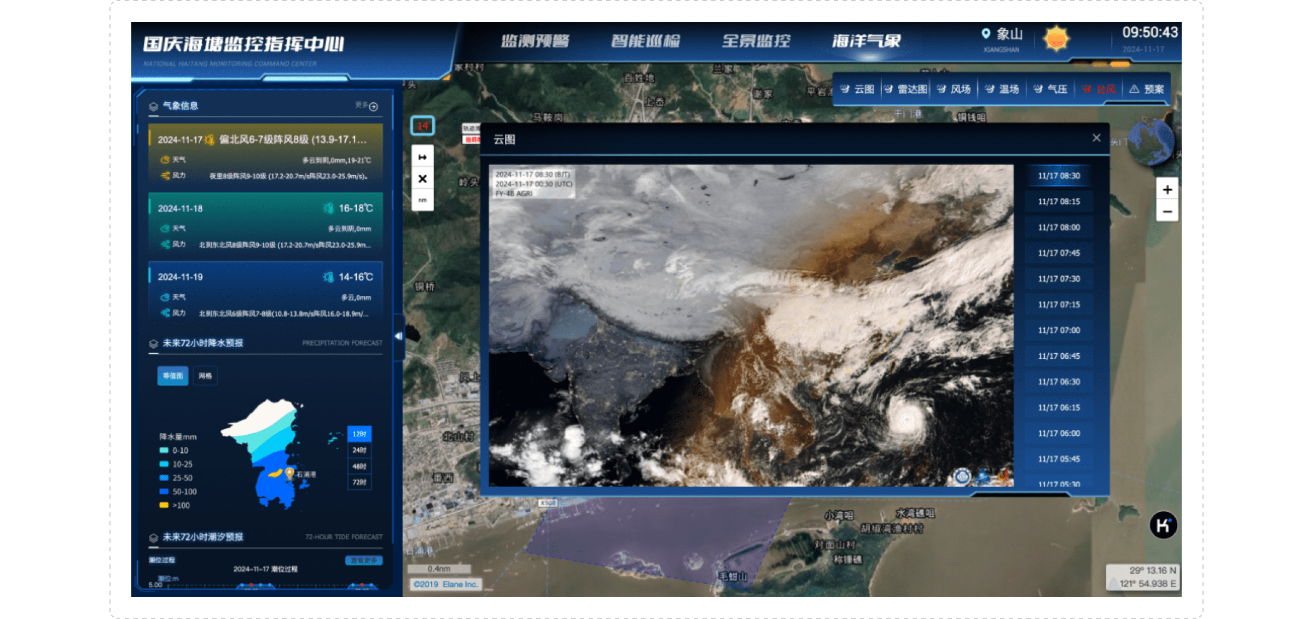Click the measure distance arrow tool
This screenshot has height=619, width=1313.
click(422, 157)
